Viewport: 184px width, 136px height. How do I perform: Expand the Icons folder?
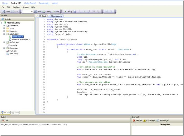point(4,28)
